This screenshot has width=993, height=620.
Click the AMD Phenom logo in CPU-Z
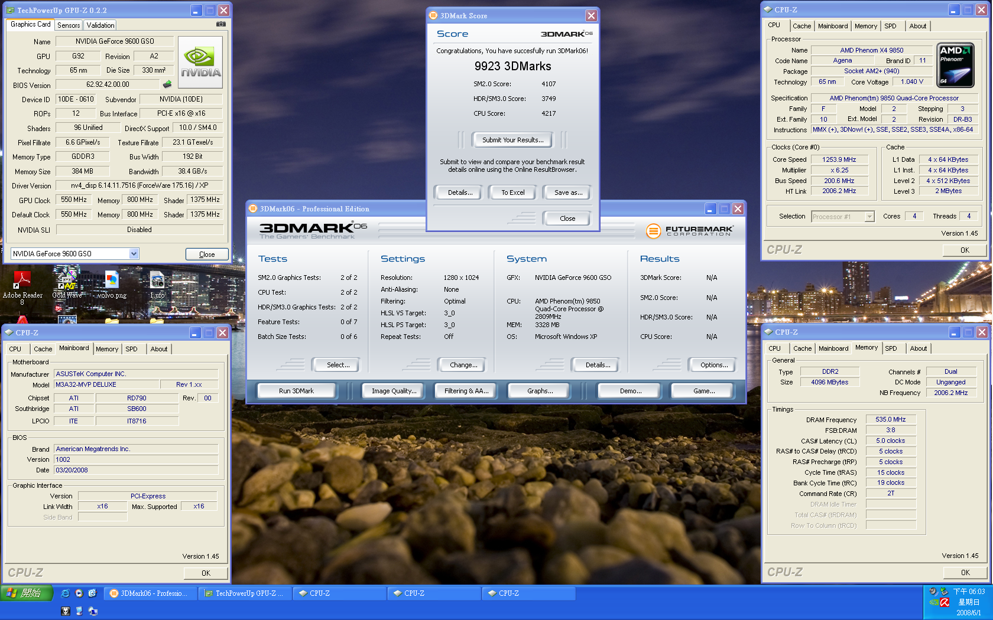pyautogui.click(x=955, y=65)
